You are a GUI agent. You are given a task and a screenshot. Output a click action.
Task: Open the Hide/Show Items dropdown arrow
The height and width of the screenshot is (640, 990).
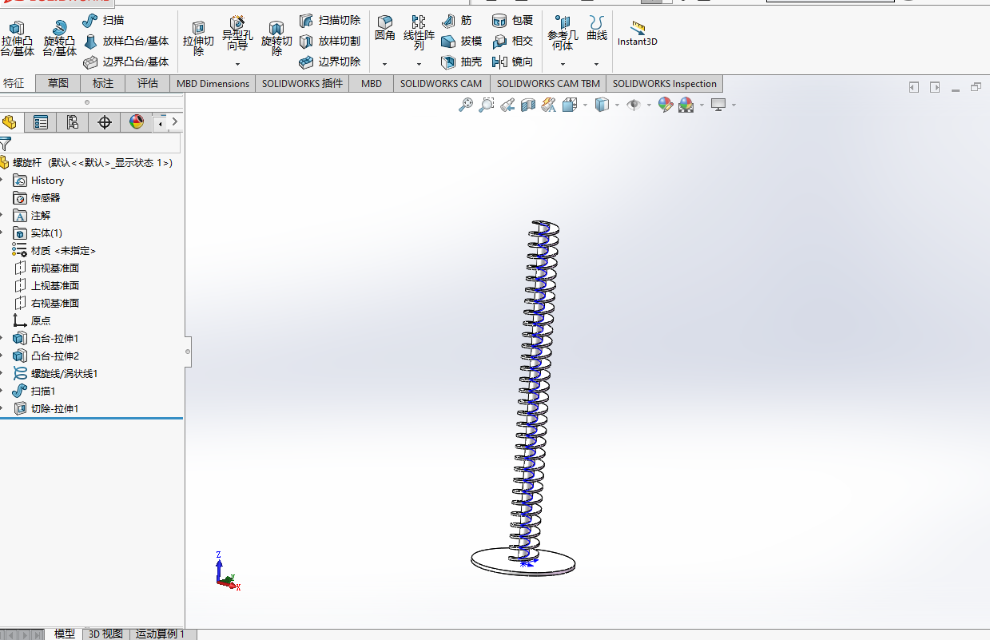point(649,105)
